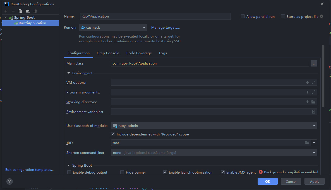Switch to the Configuration tab
The image size is (331, 190).
tap(78, 53)
